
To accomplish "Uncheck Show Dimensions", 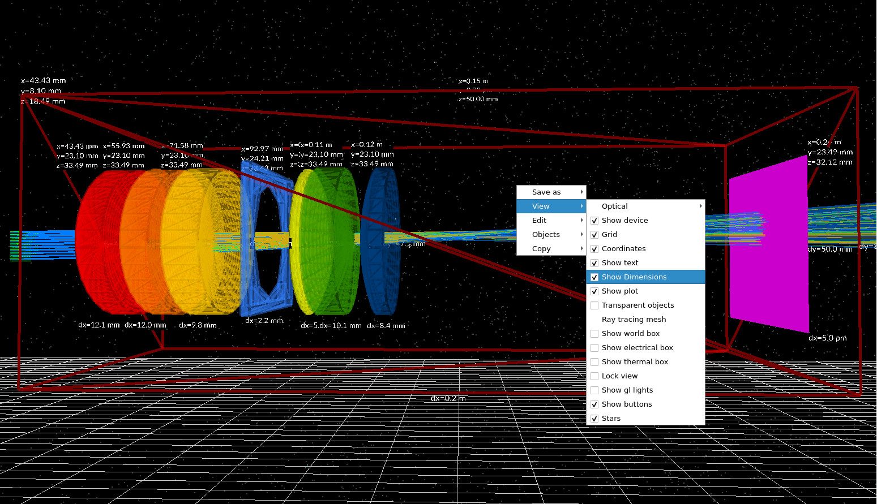I will 634,277.
